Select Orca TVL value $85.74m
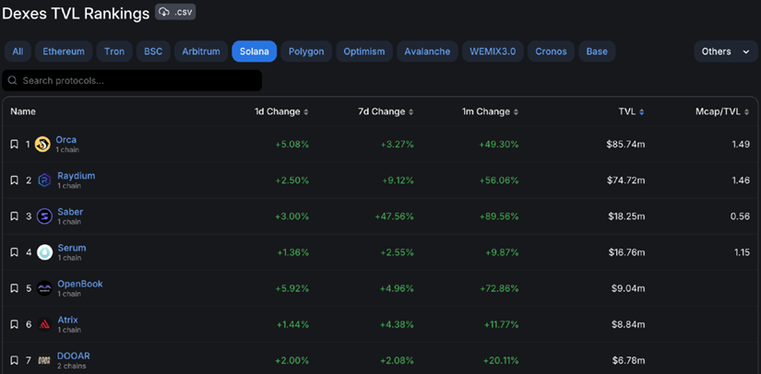Screen dimensions: 761x374 pos(625,145)
